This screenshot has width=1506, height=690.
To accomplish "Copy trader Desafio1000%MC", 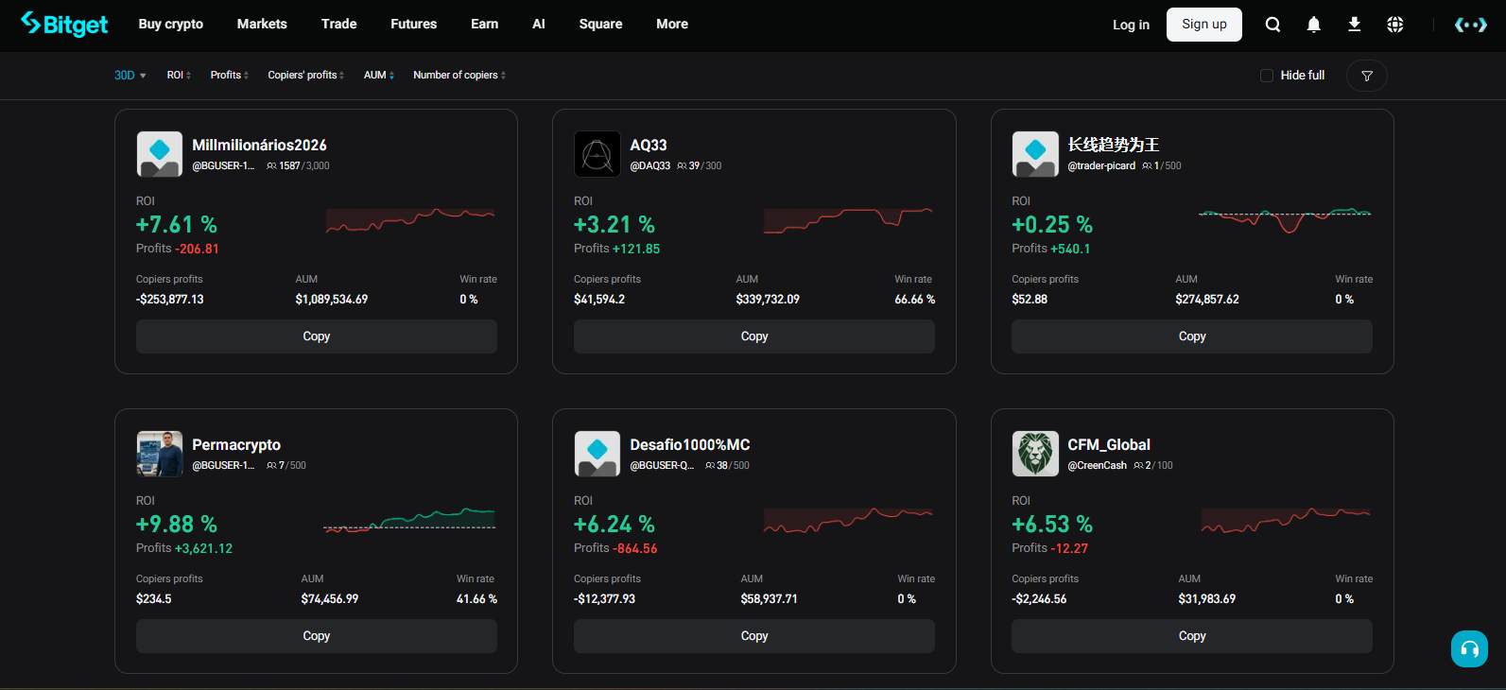I will pyautogui.click(x=754, y=636).
